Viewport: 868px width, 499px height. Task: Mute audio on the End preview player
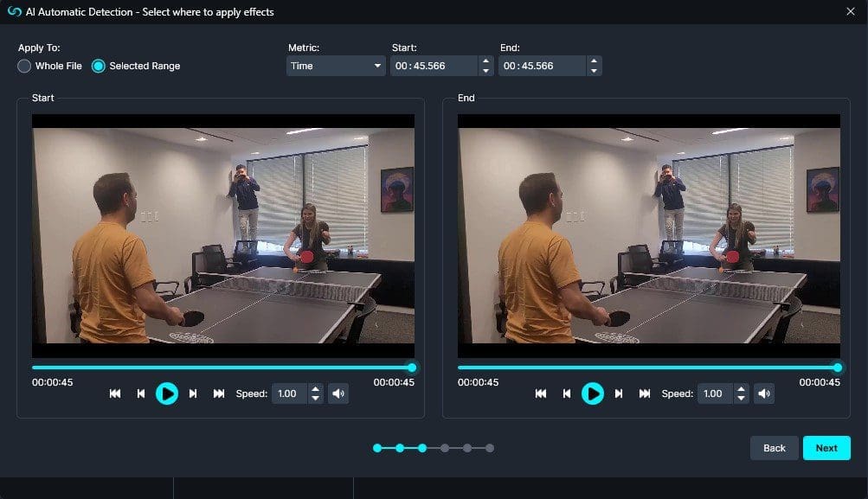pyautogui.click(x=764, y=393)
